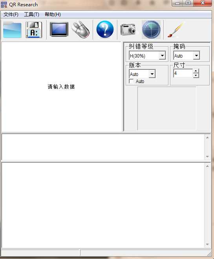Click the upper text box scroll-down arrow
This screenshot has height=259, width=214.
click(207, 156)
